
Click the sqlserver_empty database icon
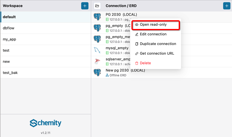pyautogui.click(x=97, y=62)
